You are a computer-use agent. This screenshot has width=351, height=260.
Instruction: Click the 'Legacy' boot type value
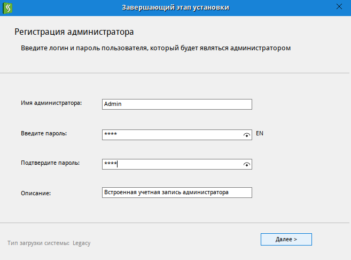click(82, 243)
